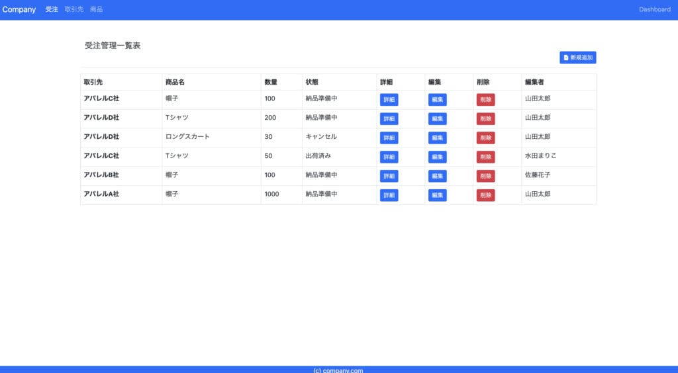The height and width of the screenshot is (373, 678).
Task: Show 詳細 for the 出荷済み Tシャツ order
Action: pos(389,157)
